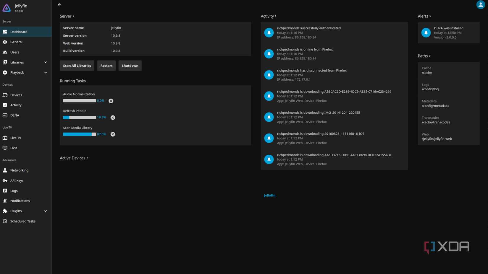Image resolution: width=488 pixels, height=274 pixels.
Task: Expand the Playback submenu chevron
Action: click(46, 72)
